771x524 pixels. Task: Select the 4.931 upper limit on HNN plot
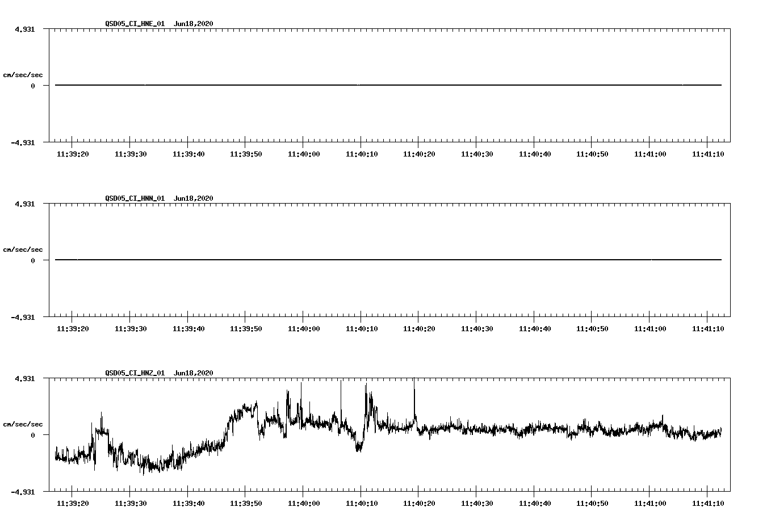(25, 204)
